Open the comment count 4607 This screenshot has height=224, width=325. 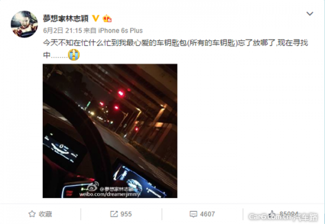pyautogui.click(x=207, y=214)
